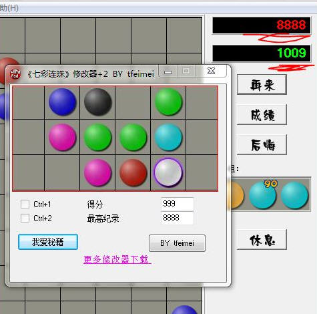This screenshot has width=317, height=314.
Task: Click the 得分 value field showing 999
Action: pyautogui.click(x=178, y=204)
